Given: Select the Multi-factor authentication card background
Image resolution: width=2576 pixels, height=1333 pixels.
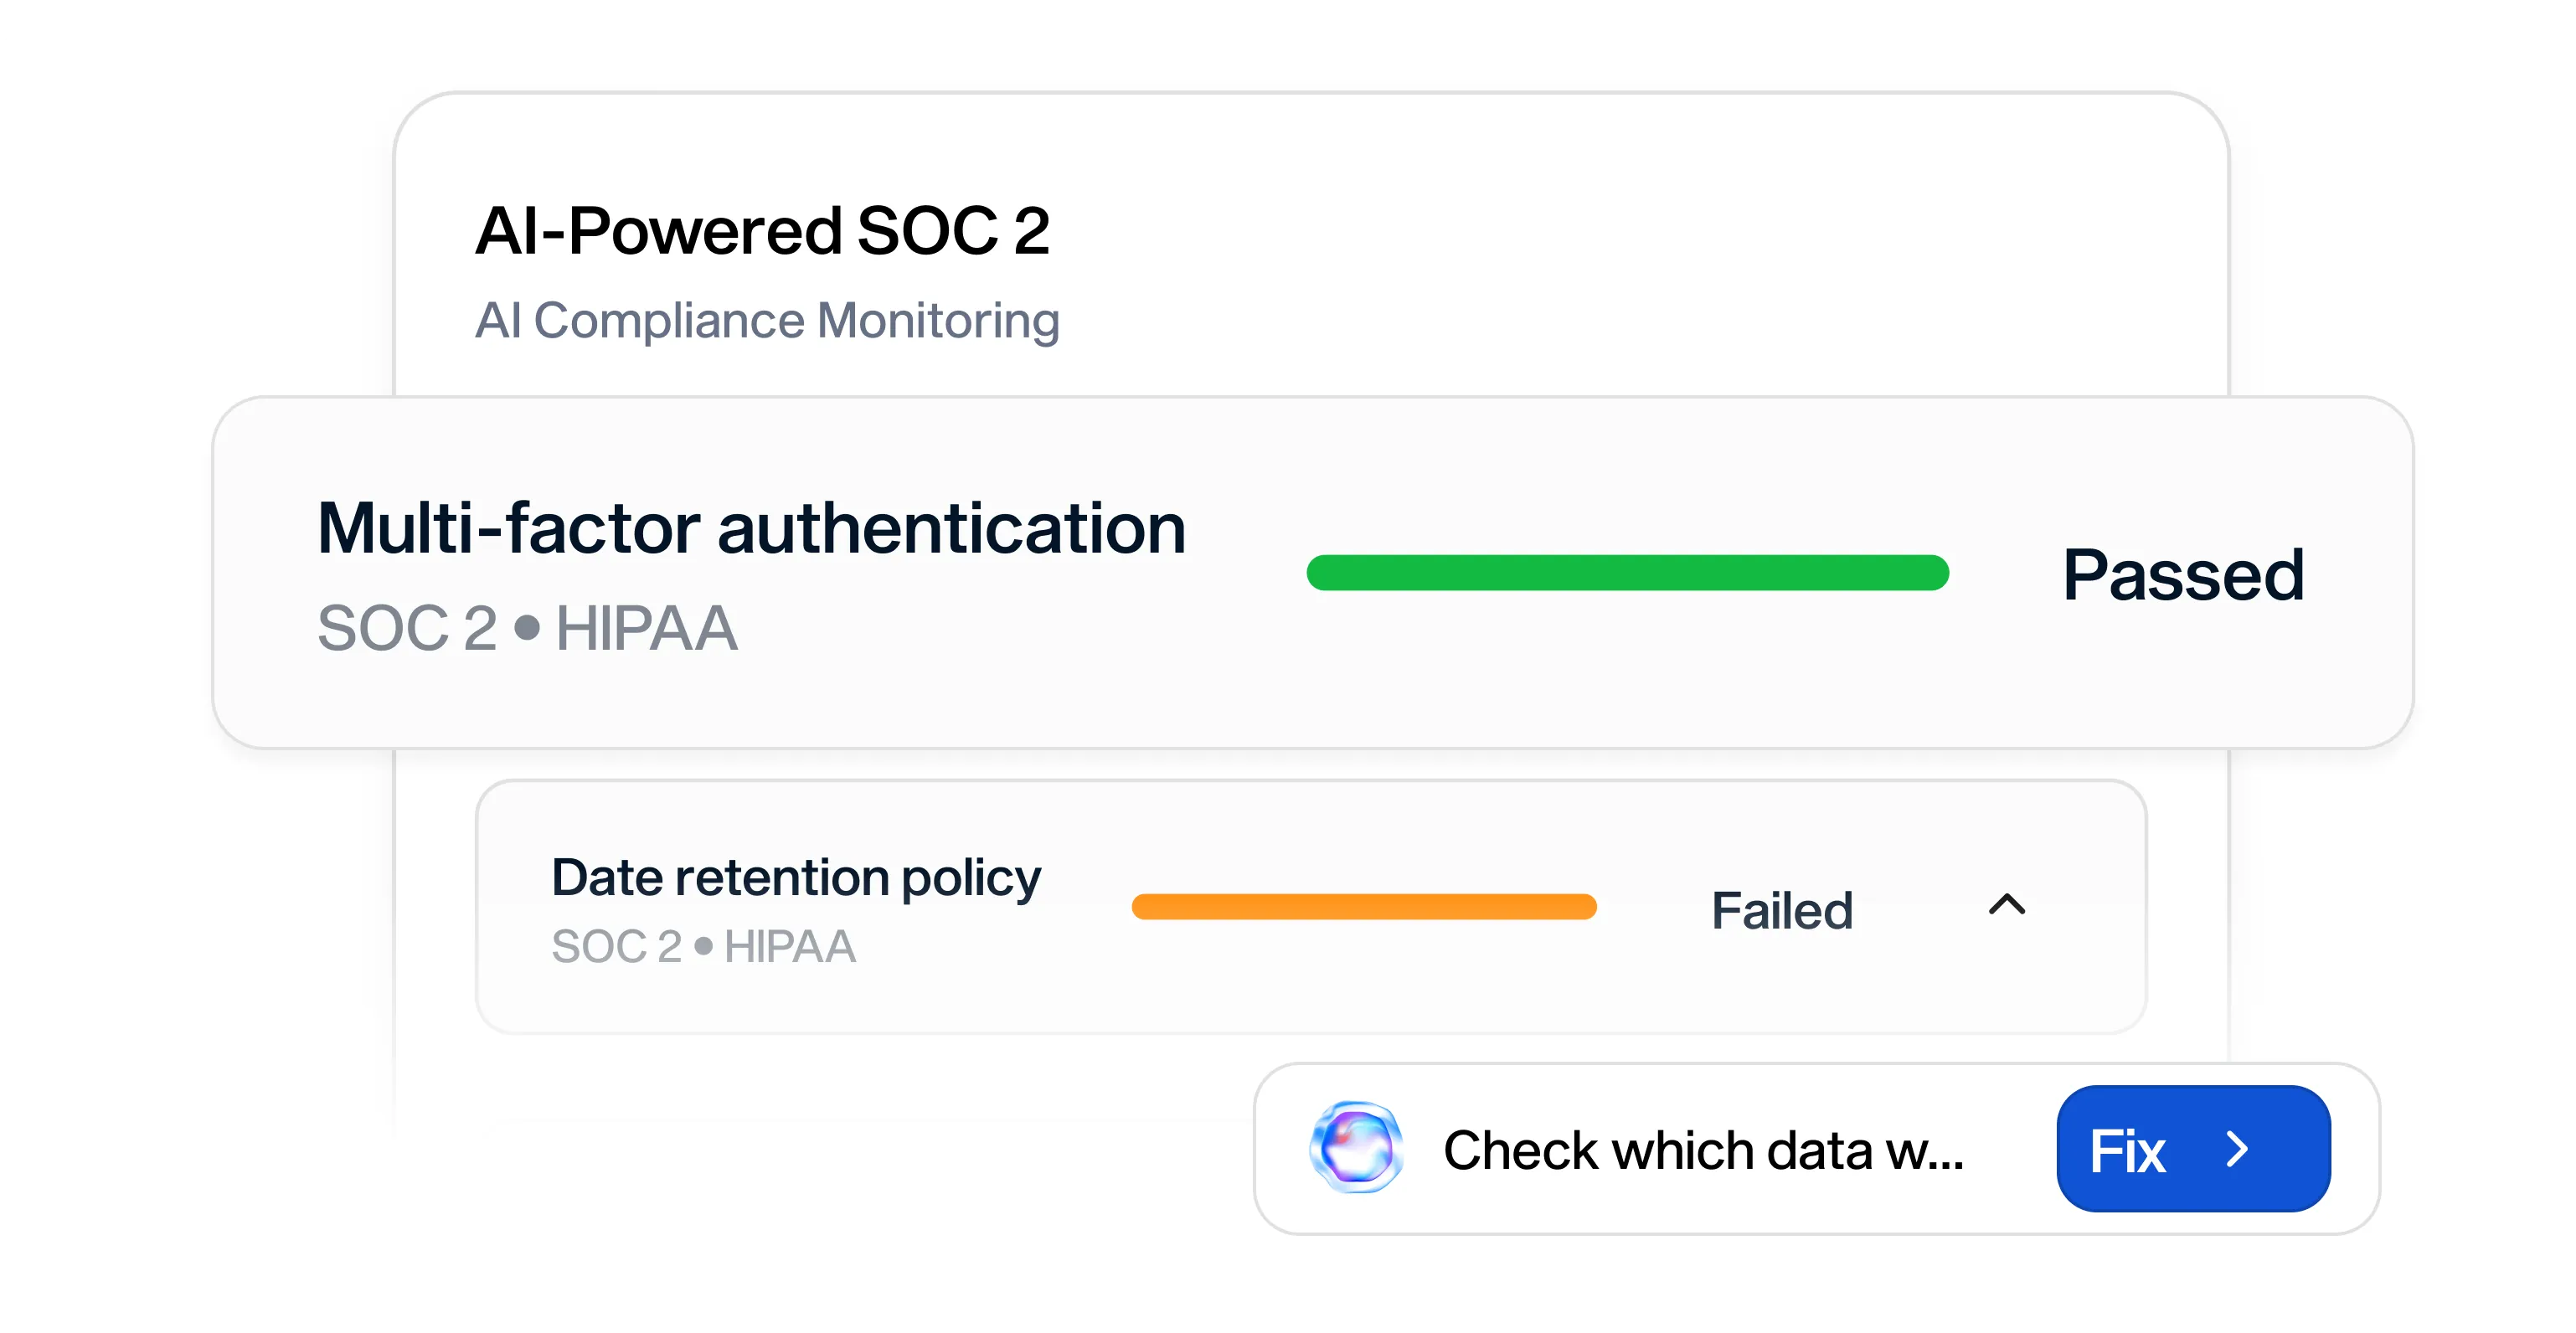Looking at the screenshot, I should [x=1312, y=572].
